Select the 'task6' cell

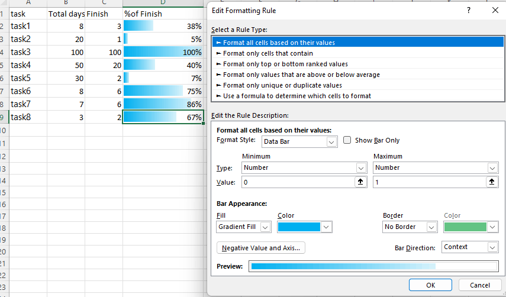click(28, 91)
